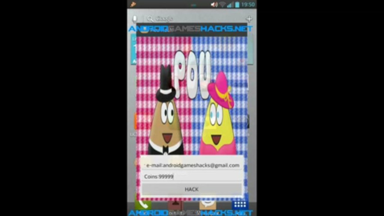Focus the e-mail input field
Viewport: 384px width, 216px height.
(192, 165)
